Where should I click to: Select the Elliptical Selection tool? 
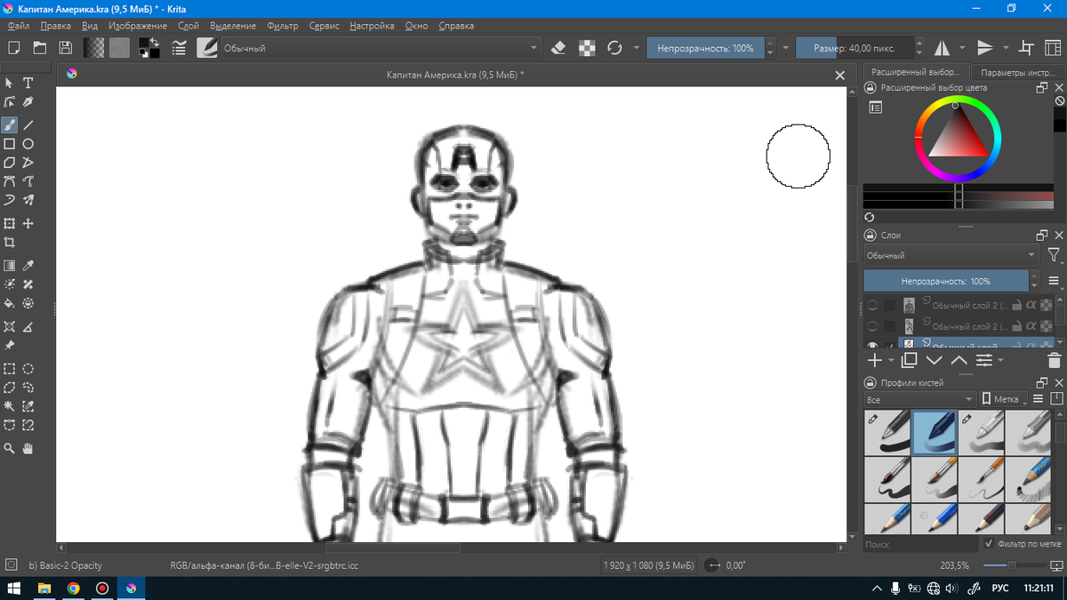point(28,368)
